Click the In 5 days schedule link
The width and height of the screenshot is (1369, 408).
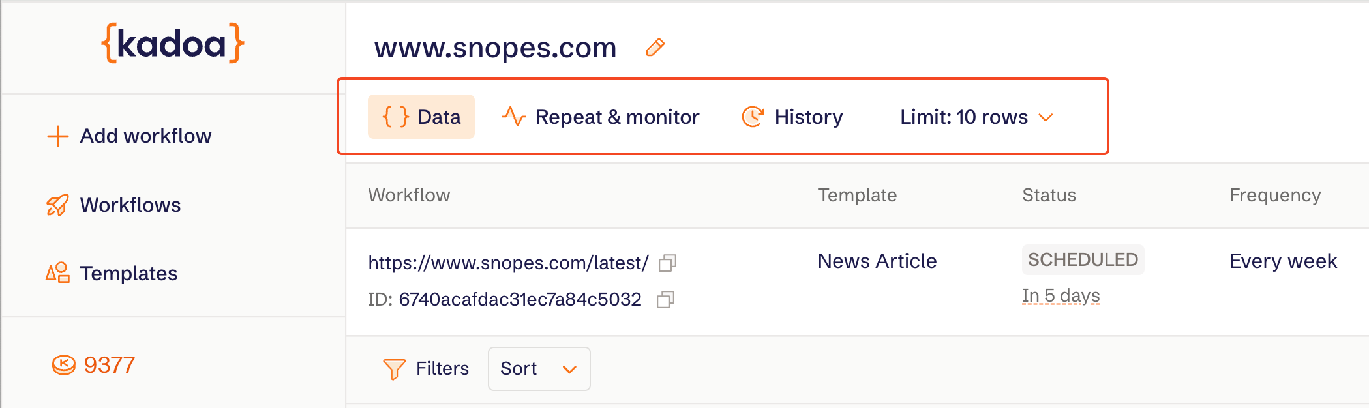1061,296
